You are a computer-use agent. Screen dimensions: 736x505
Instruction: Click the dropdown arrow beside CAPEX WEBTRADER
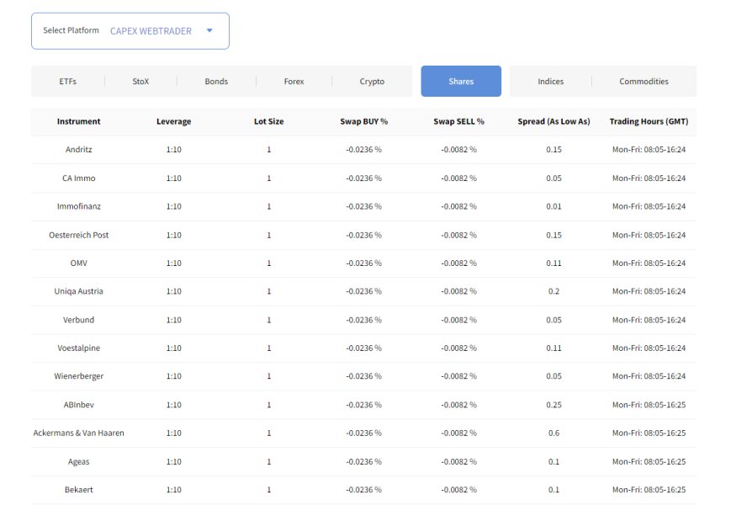(x=209, y=31)
